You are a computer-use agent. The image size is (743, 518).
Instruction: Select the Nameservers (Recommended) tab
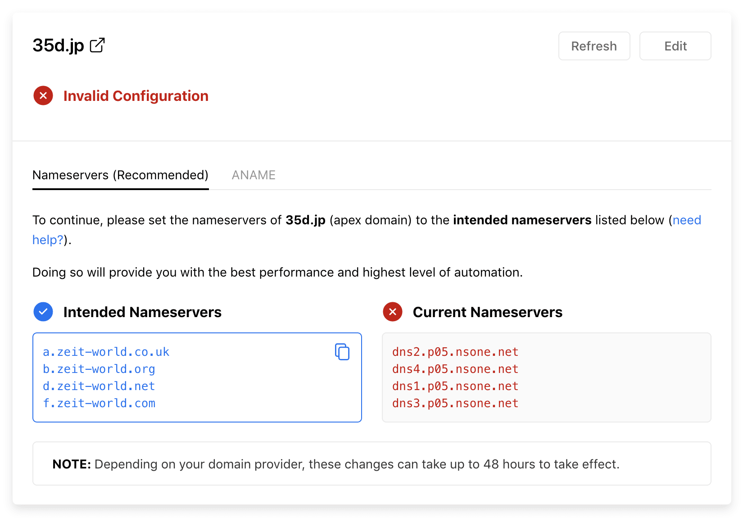coord(121,175)
